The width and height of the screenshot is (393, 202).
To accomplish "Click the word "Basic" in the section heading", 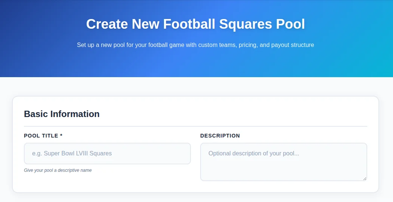I will (x=36, y=114).
